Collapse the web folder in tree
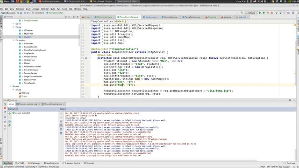The image size is (299, 168). pos(10,86)
